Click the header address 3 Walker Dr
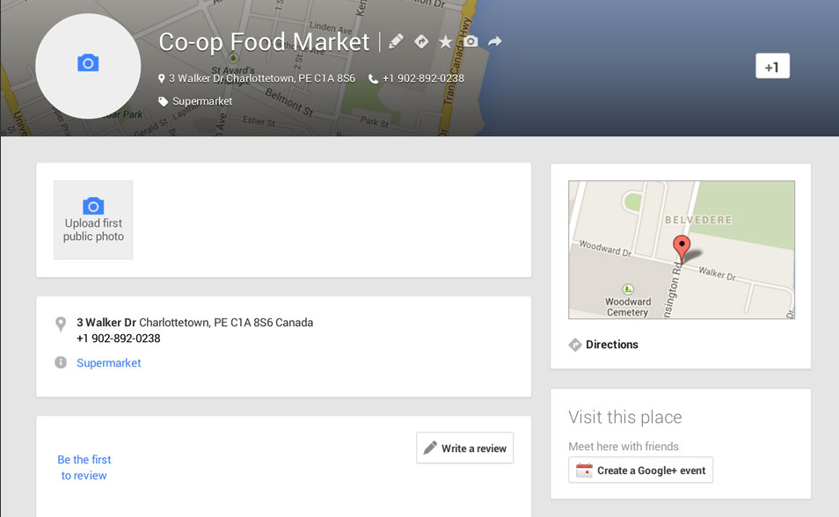 262,79
